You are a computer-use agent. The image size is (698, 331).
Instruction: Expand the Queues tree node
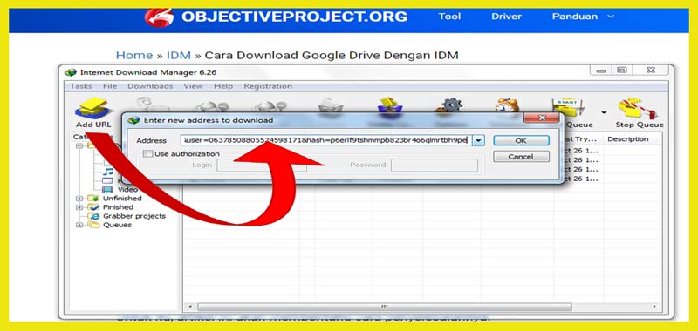[79, 226]
